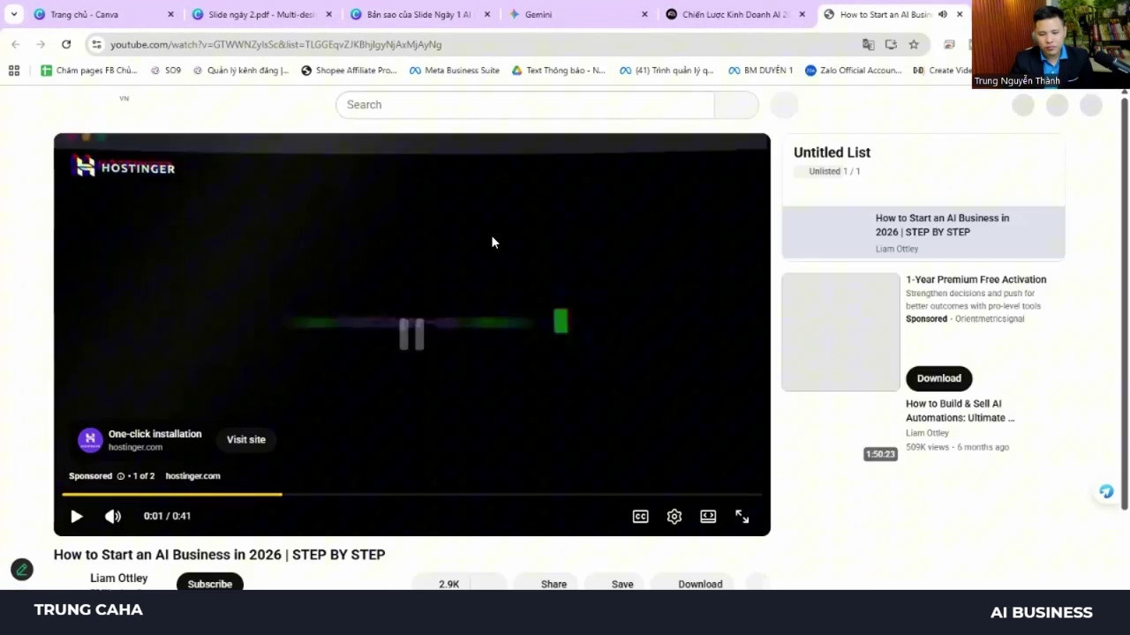Screen dimensions: 1130x635
Task: Save the video to a playlist
Action: click(615, 583)
